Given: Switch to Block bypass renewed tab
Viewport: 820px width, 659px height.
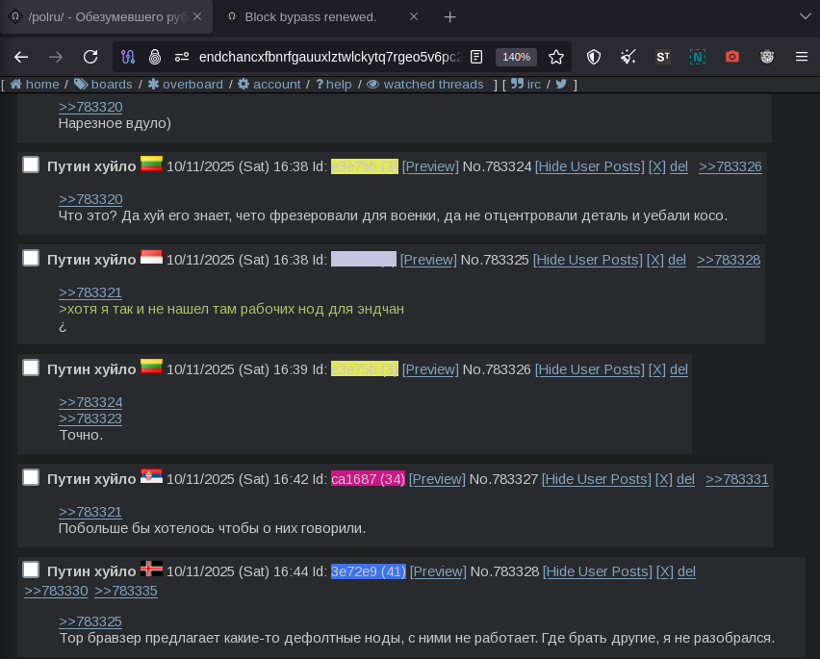Looking at the screenshot, I should pyautogui.click(x=311, y=16).
